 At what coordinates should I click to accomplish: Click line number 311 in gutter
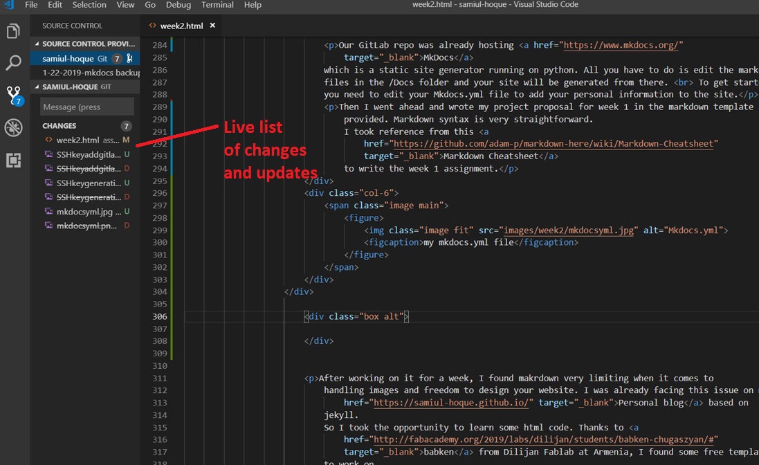tap(160, 378)
